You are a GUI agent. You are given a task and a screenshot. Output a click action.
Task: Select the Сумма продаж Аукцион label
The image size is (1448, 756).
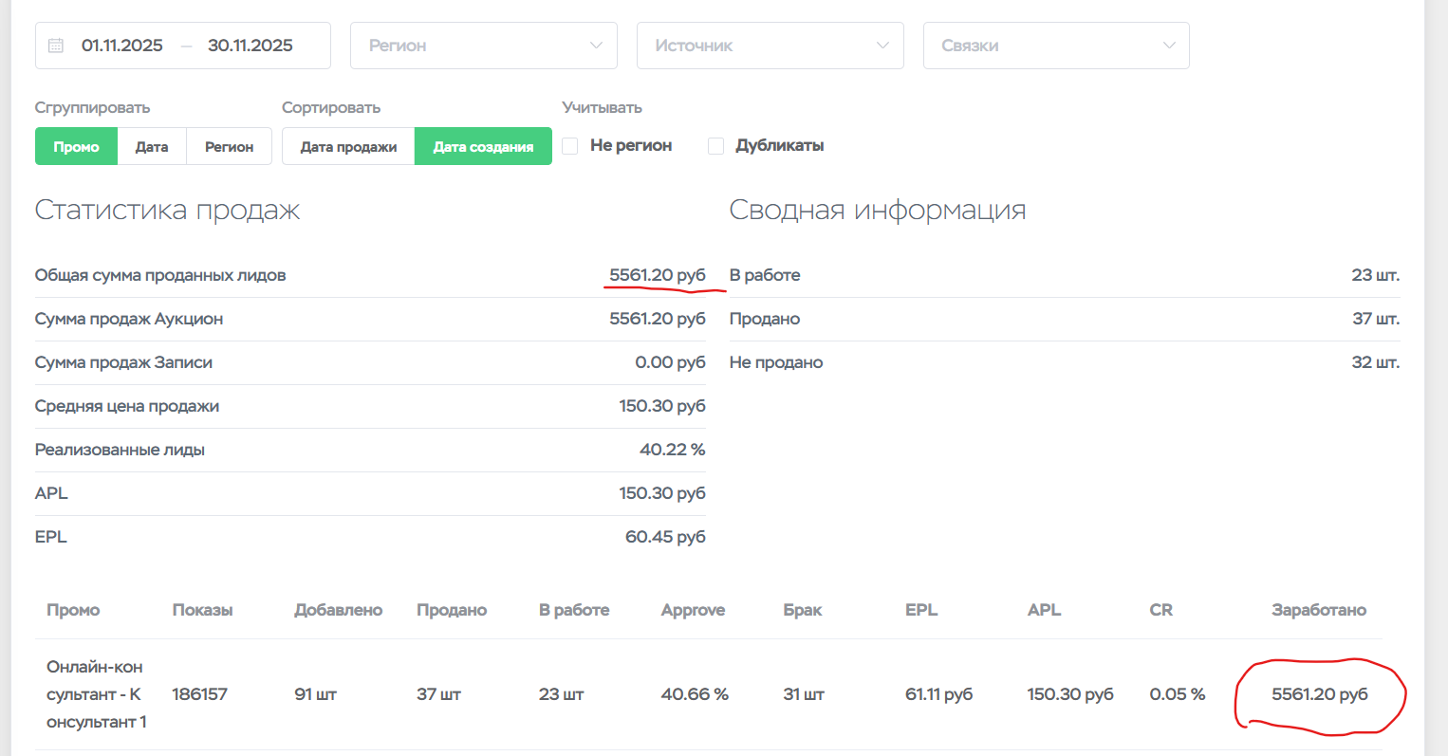tap(129, 319)
